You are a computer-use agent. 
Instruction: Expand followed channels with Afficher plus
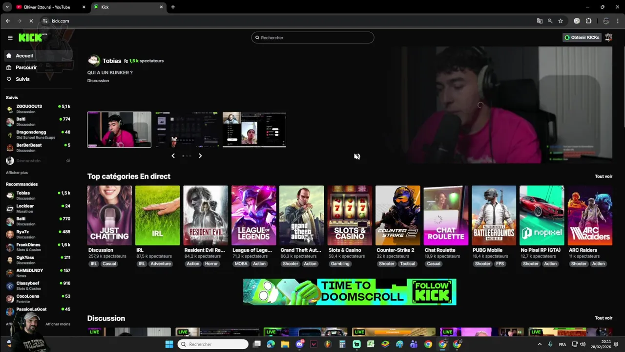[x=17, y=173]
